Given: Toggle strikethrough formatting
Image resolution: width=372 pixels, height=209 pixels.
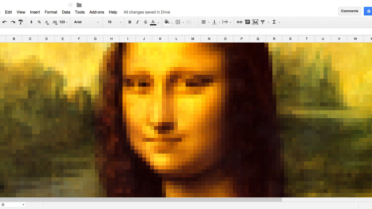Looking at the screenshot, I should pyautogui.click(x=145, y=22).
